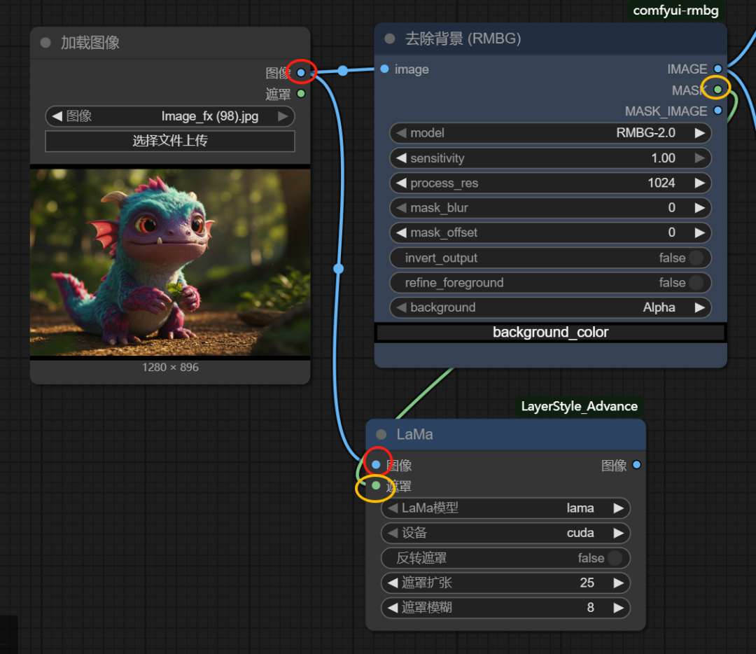
Task: Click the background_color picker bar
Action: coord(550,333)
